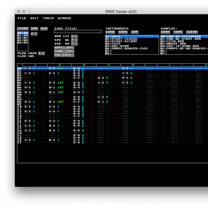The width and height of the screenshot is (208, 208).
Task: Click SAVE under Samples
Action: [x=178, y=32]
